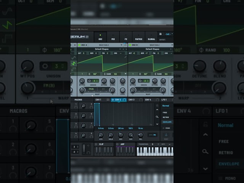Image resolution: width=244 pixels, height=183 pixels.
Task: Click OSC A BLEND knob
Action: click(x=112, y=81)
